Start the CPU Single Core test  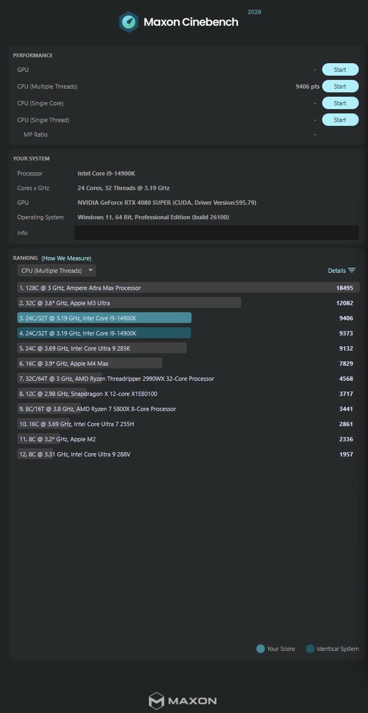click(340, 103)
